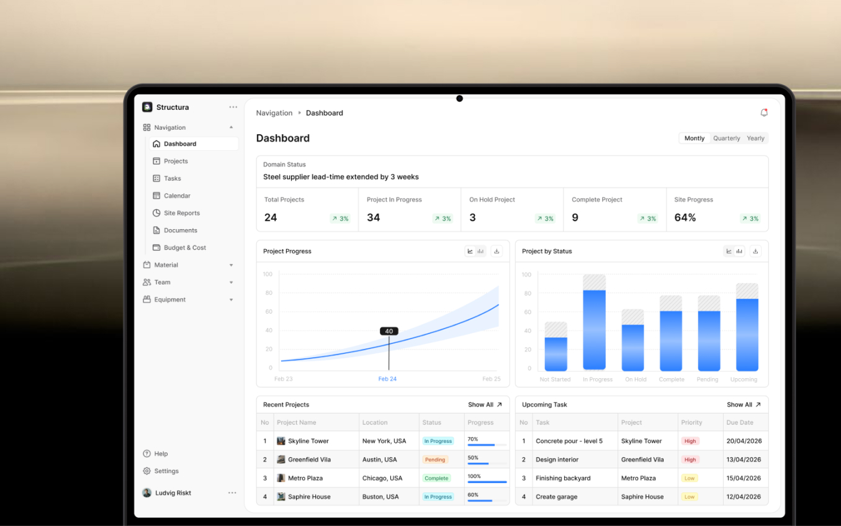Click the "20/04/2026" due date
841x526 pixels.
744,441
